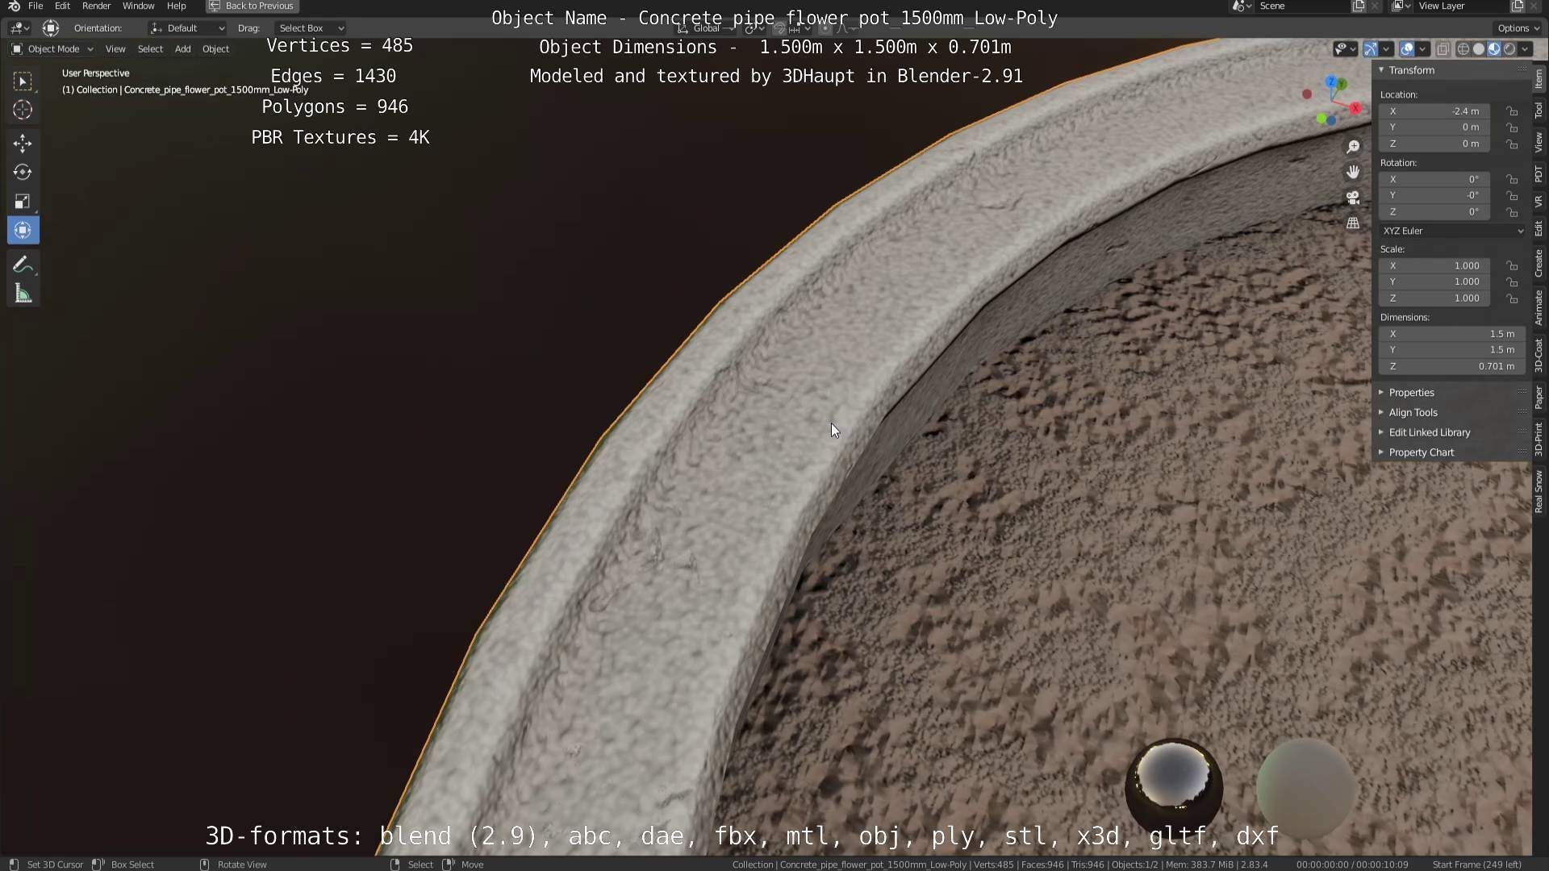The height and width of the screenshot is (871, 1549).
Task: Click Back to Previous button
Action: pos(252,6)
